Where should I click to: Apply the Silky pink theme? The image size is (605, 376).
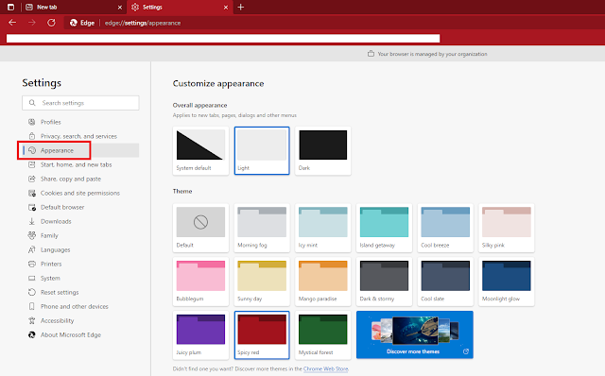coord(507,228)
